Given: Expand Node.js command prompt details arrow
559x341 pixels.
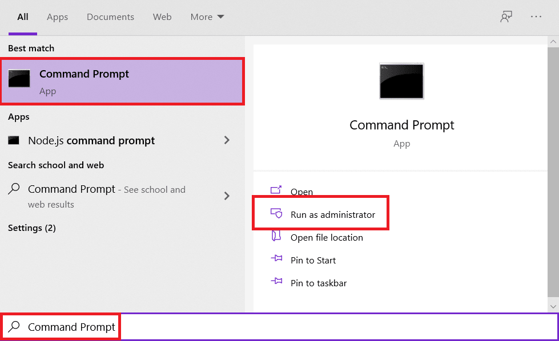Looking at the screenshot, I should click(227, 140).
